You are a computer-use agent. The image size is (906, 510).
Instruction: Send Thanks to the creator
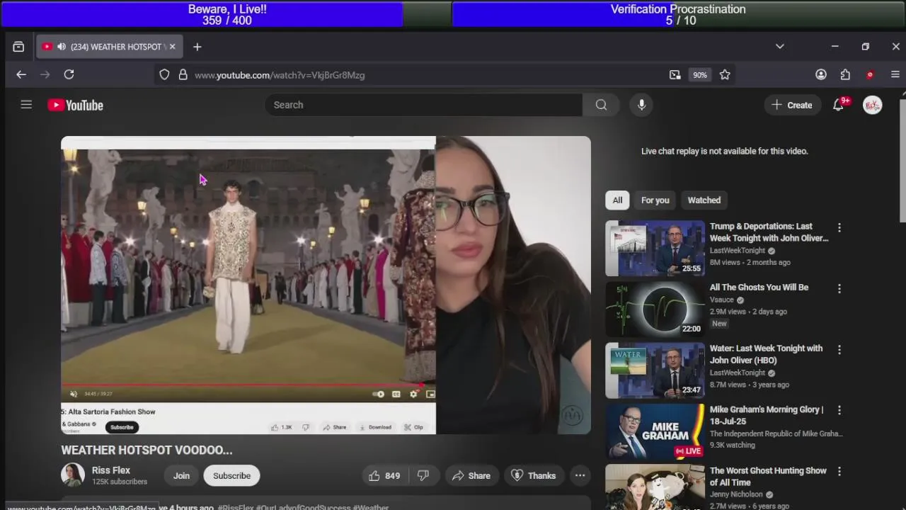(534, 475)
